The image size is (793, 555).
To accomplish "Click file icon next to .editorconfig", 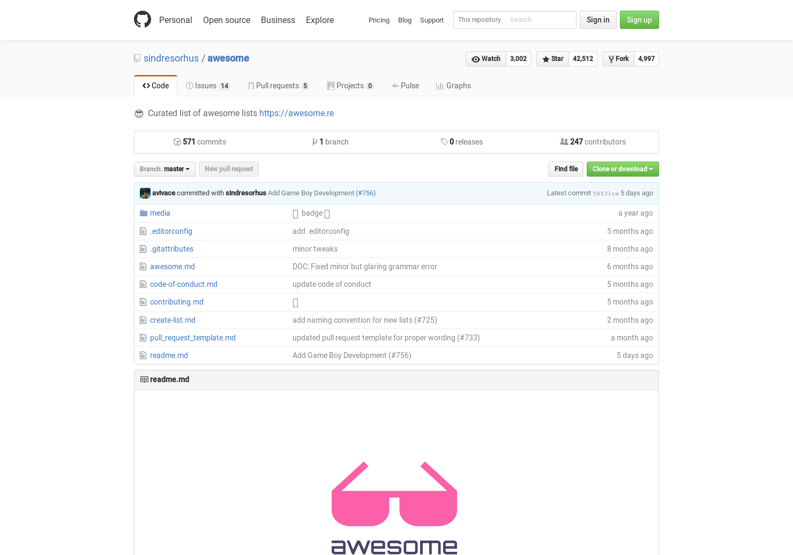I will [143, 231].
